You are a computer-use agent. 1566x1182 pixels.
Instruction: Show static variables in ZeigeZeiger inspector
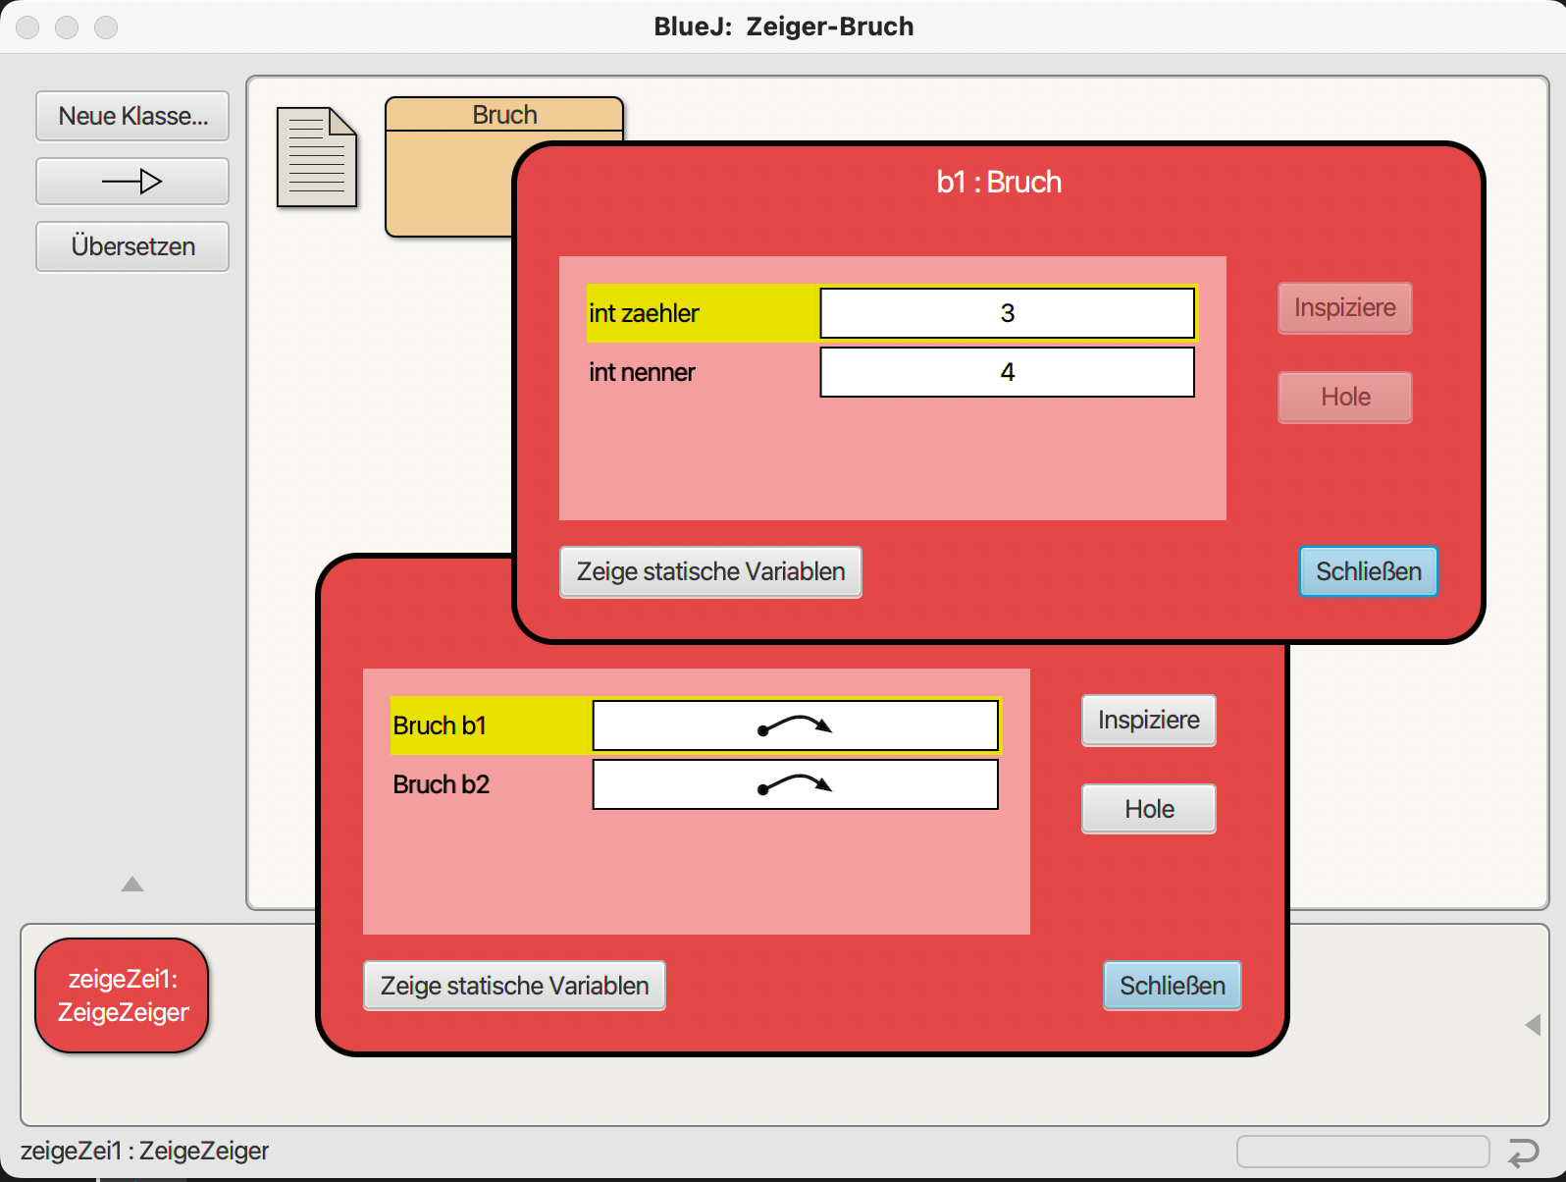click(514, 986)
